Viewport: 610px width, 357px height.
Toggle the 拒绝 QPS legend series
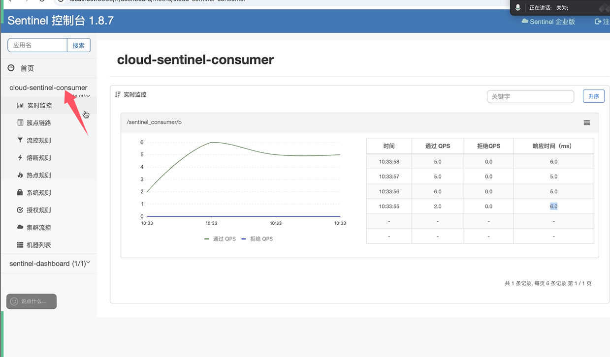click(x=257, y=239)
